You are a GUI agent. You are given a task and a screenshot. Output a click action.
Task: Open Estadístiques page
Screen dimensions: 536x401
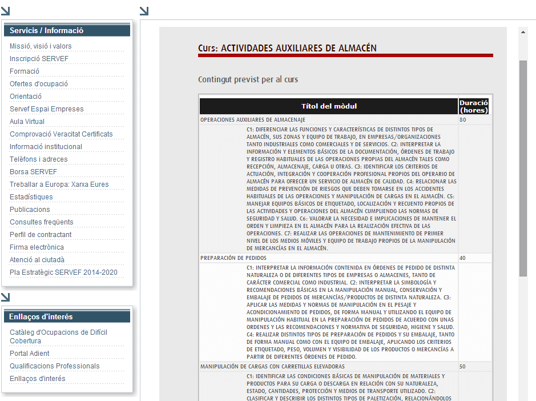point(31,197)
